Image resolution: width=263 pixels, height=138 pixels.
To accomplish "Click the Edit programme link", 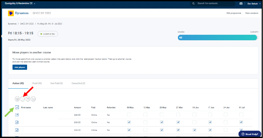I will [234, 13].
